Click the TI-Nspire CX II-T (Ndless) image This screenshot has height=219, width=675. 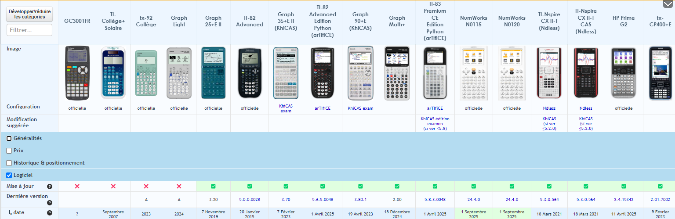(x=549, y=73)
